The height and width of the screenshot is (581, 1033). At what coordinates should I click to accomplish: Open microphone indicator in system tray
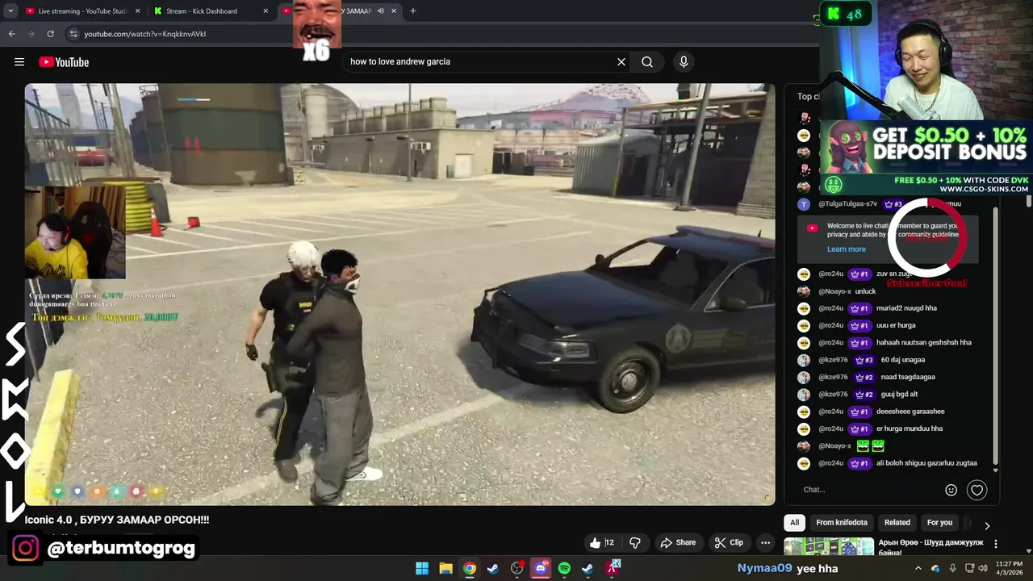click(x=952, y=568)
